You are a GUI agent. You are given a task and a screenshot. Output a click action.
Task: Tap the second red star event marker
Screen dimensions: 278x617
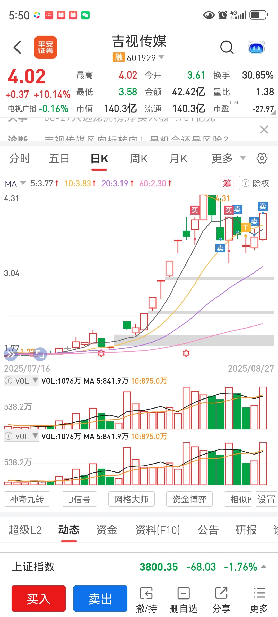click(x=186, y=353)
